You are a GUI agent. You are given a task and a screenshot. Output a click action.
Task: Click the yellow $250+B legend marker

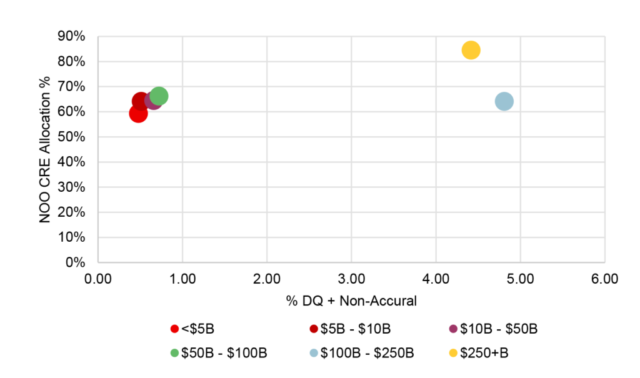tap(453, 353)
